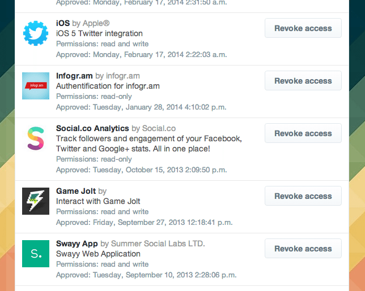365x291 pixels.
Task: Open the Swayy App name link
Action: [x=77, y=244]
